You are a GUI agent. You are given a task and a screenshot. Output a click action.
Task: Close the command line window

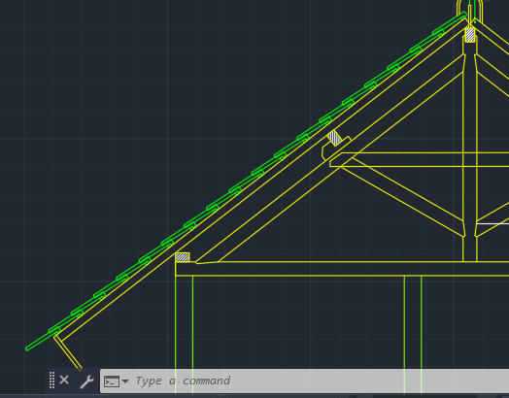click(x=64, y=380)
